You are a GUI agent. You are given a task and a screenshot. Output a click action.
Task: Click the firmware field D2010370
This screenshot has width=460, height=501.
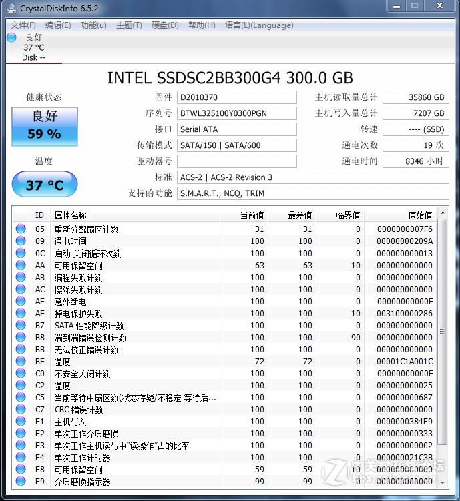click(x=237, y=97)
